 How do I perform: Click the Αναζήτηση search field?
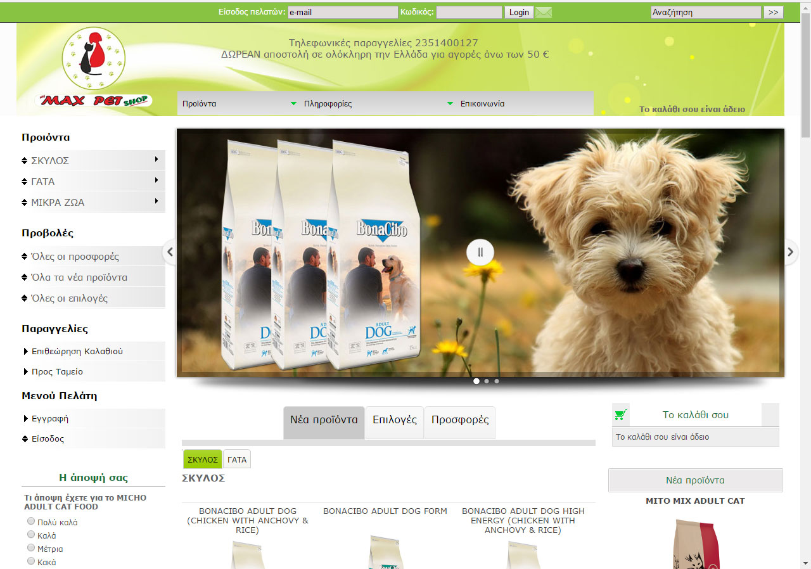(x=706, y=12)
